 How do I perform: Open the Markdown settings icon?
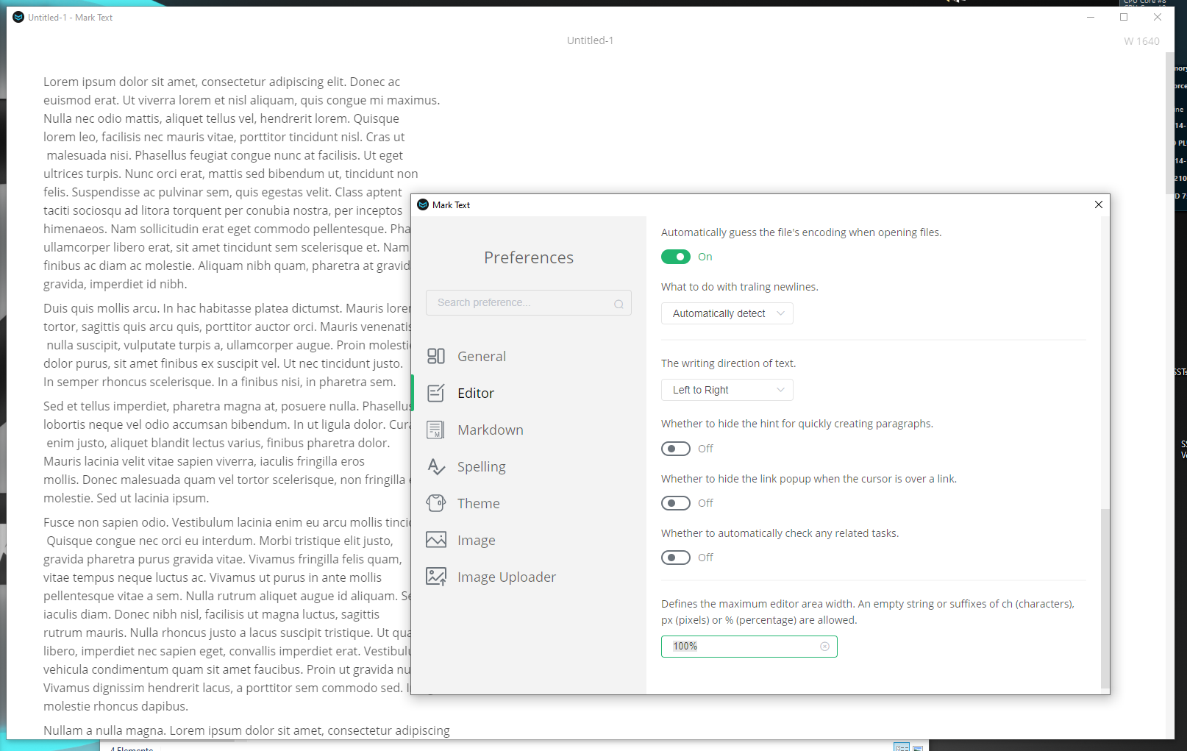[x=435, y=430]
